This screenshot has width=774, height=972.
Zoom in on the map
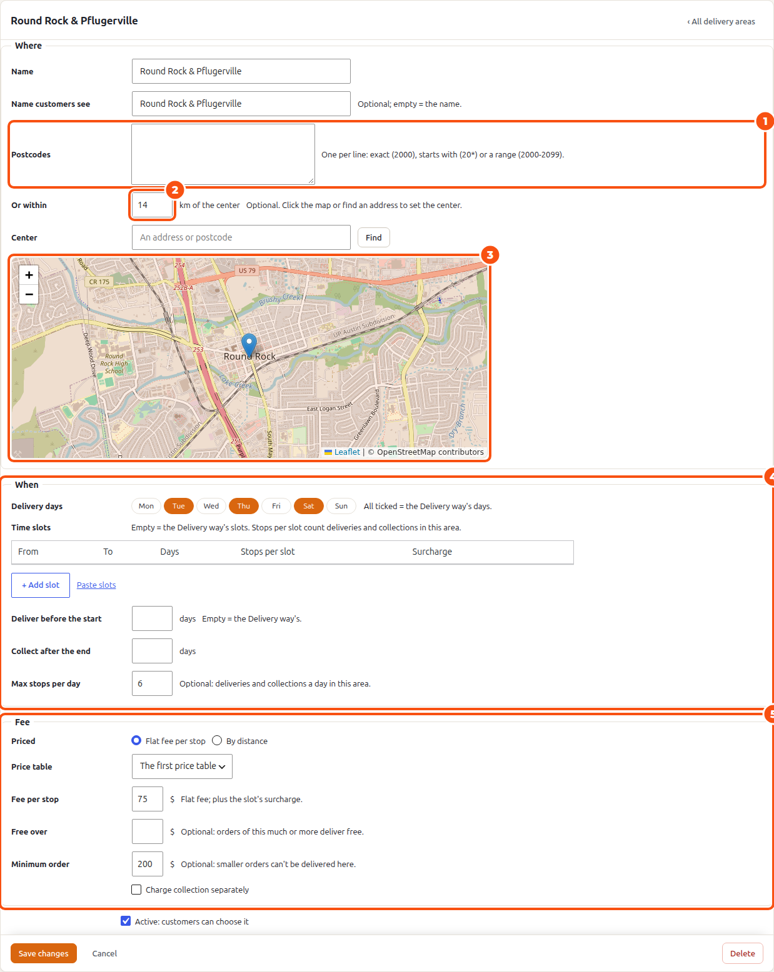[29, 275]
